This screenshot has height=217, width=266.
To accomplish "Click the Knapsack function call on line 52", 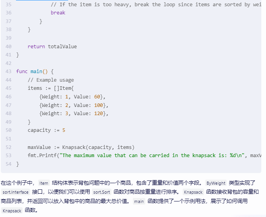I will pos(74,147).
